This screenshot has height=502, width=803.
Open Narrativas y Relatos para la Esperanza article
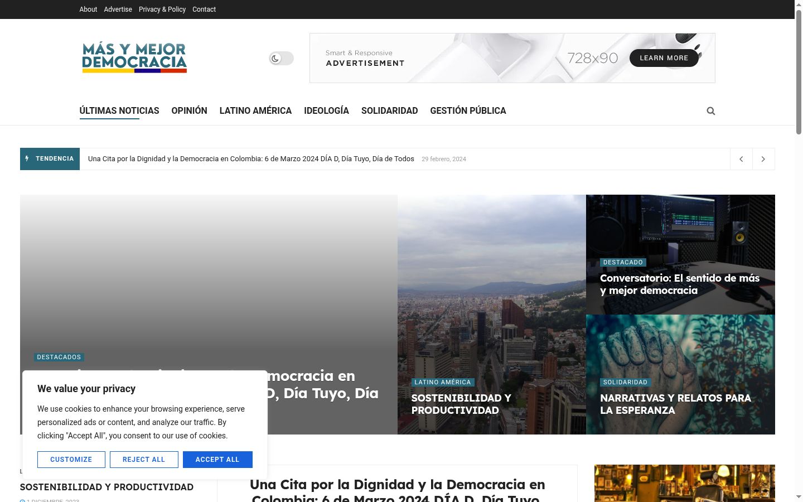pyautogui.click(x=675, y=404)
